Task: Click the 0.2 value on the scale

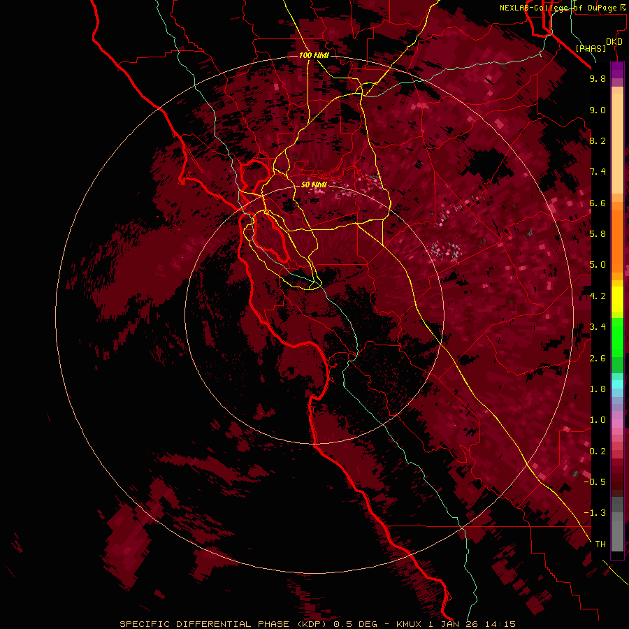Action: pyautogui.click(x=598, y=451)
